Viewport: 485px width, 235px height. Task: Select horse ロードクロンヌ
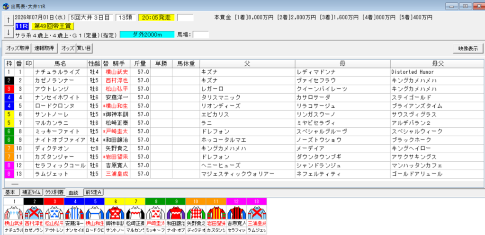[x=55, y=106]
